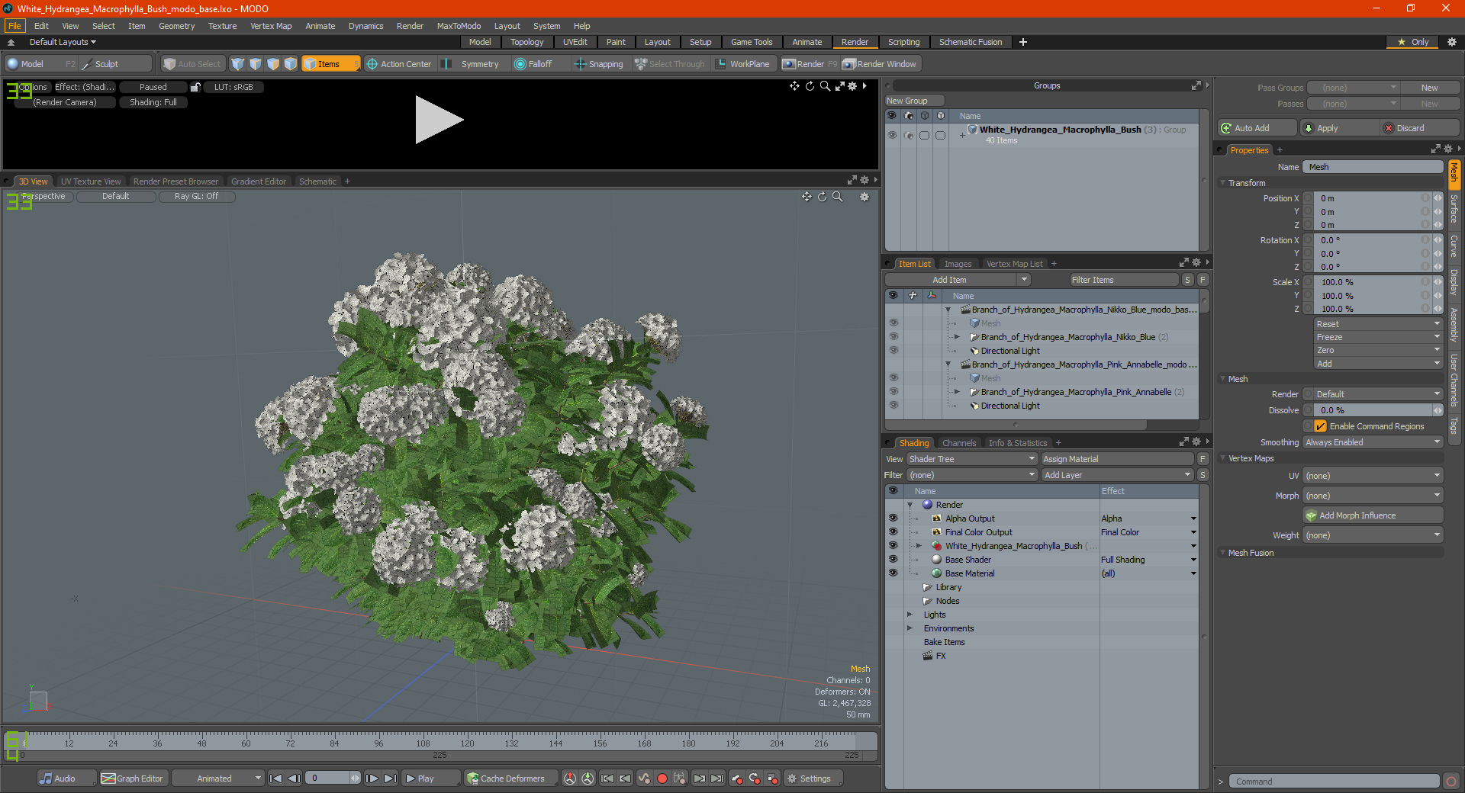Click Auto Add in Pass Groups
Viewport: 1465px width, 793px height.
pyautogui.click(x=1257, y=128)
